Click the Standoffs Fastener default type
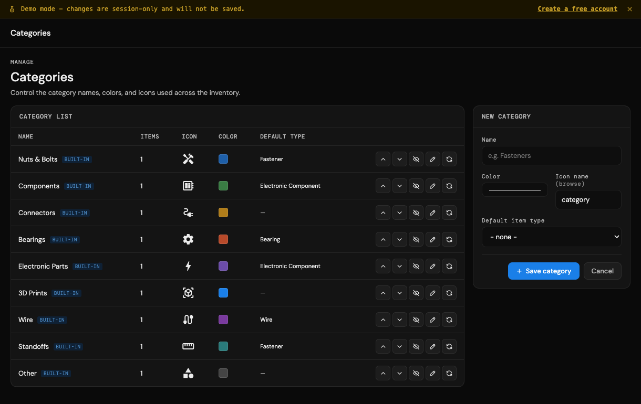 pos(272,346)
